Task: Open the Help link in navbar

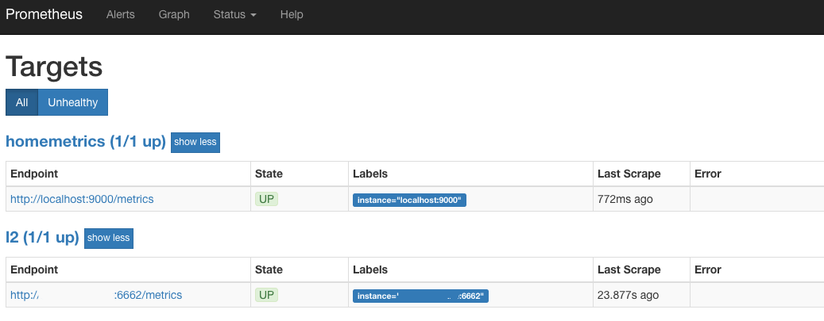Action: pyautogui.click(x=292, y=14)
